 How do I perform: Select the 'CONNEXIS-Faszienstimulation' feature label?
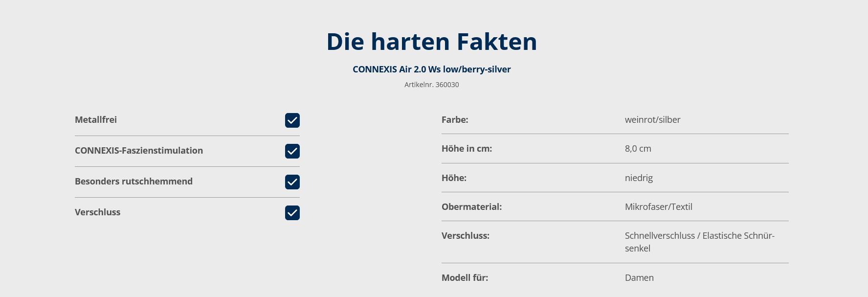tap(139, 151)
